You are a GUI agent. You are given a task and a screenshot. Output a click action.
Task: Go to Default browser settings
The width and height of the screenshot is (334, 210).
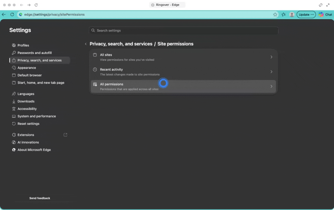point(30,75)
